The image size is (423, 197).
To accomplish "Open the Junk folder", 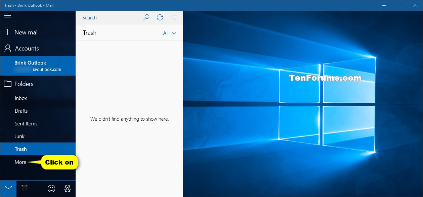I will (x=38, y=136).
